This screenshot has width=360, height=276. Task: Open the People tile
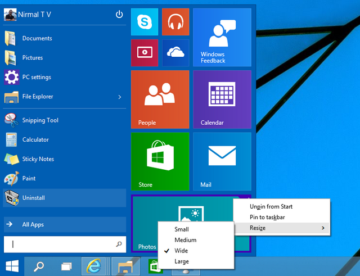(160, 99)
